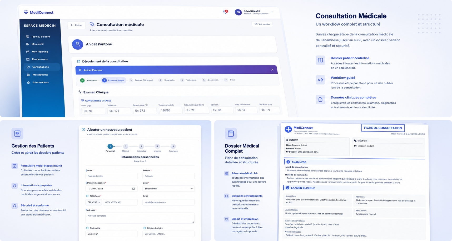This screenshot has width=452, height=241.
Task: Open the Date de naissance calendar picker
Action: [x=133, y=189]
